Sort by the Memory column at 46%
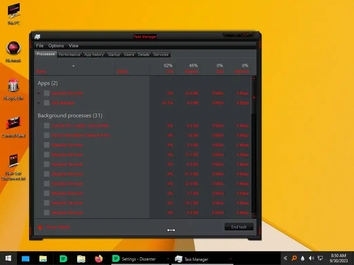Screen dimensions: 354x265 coord(188,69)
